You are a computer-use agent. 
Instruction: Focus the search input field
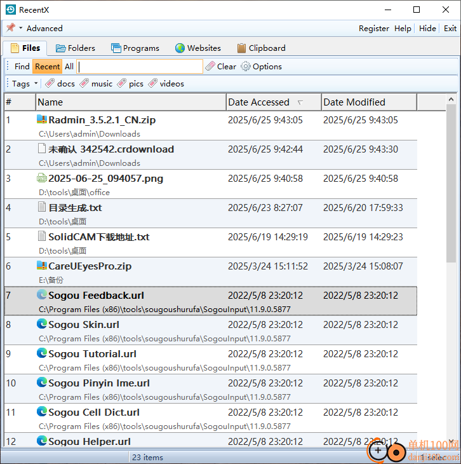[x=140, y=67]
